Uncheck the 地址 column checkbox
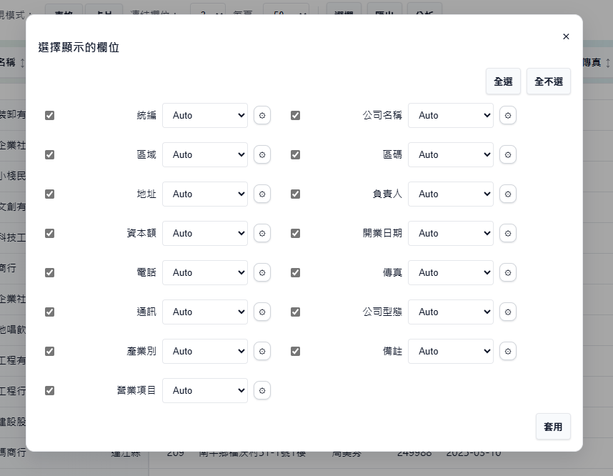The image size is (613, 476). [49, 194]
